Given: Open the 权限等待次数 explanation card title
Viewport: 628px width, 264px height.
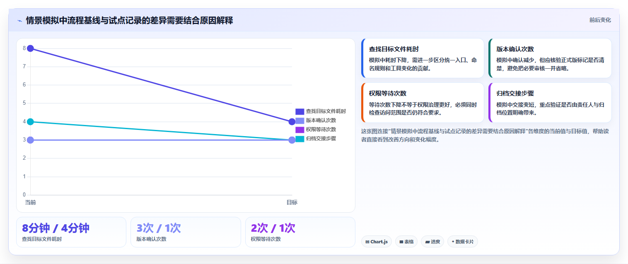Looking at the screenshot, I should click(388, 94).
